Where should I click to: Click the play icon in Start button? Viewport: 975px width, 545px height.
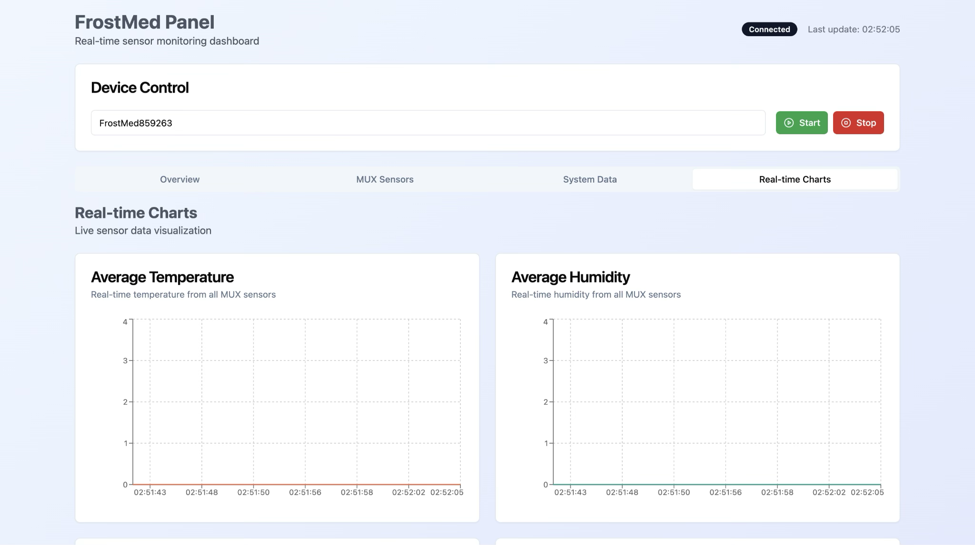789,123
